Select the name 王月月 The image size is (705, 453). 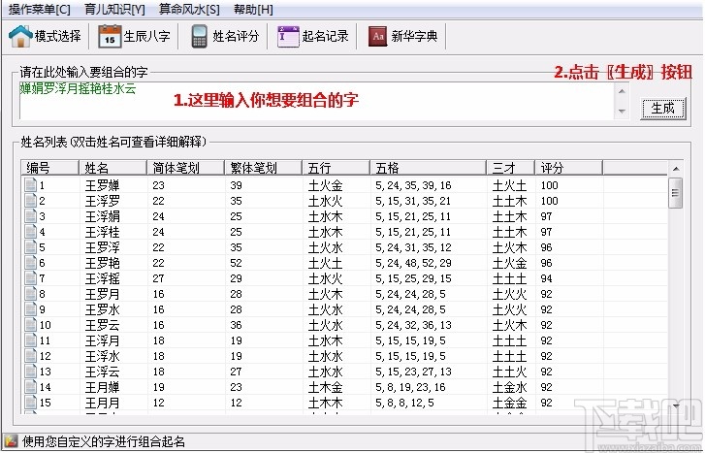pos(103,403)
